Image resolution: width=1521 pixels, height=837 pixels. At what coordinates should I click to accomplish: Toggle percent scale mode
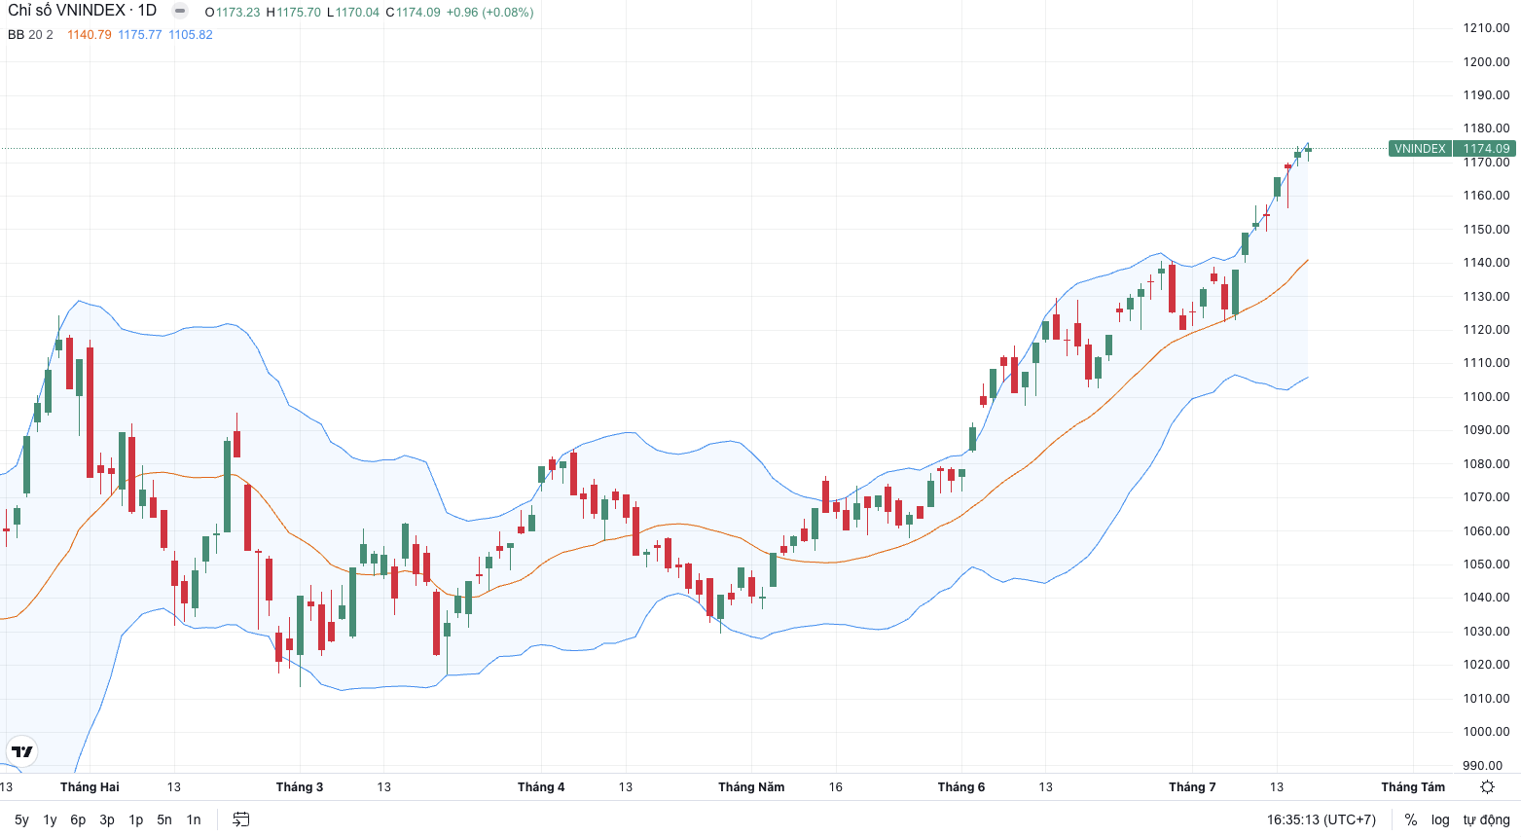tap(1411, 819)
